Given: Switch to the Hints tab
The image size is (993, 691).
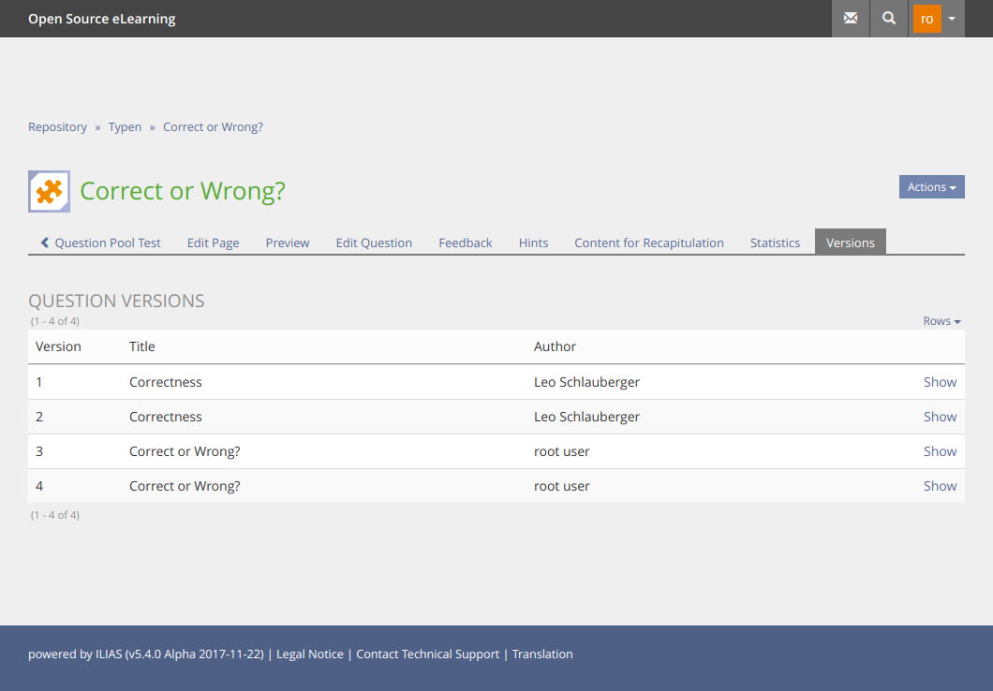Looking at the screenshot, I should click(533, 243).
